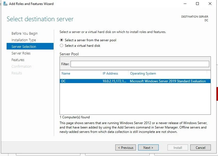Open the Before You Begin step
The height and width of the screenshot is (156, 218).
point(25,34)
